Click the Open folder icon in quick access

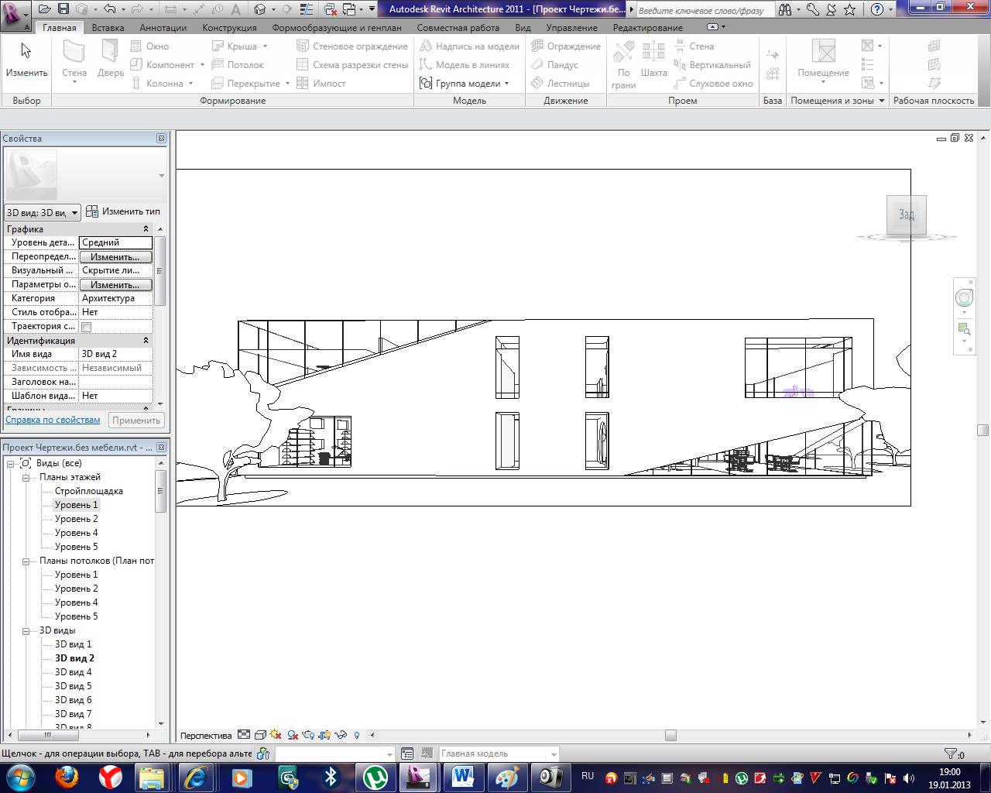tap(44, 9)
